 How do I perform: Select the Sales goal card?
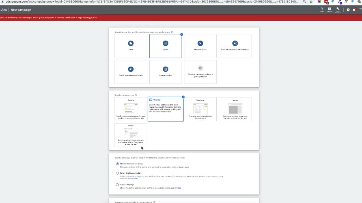pyautogui.click(x=131, y=46)
